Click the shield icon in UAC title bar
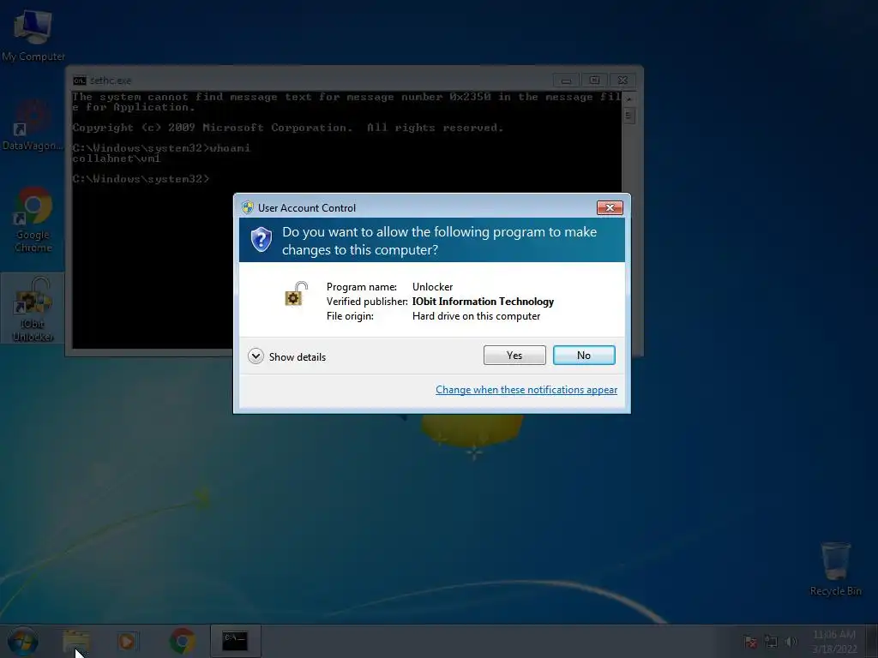878x658 pixels. (248, 207)
